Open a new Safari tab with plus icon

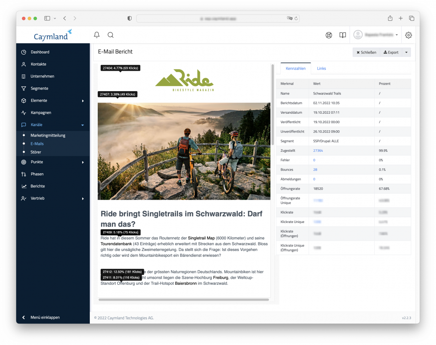pyautogui.click(x=401, y=18)
